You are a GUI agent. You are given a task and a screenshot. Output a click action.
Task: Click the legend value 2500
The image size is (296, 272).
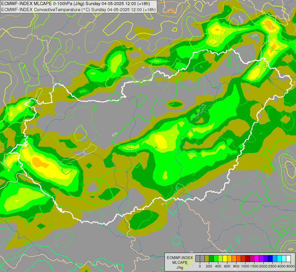coord(273,266)
